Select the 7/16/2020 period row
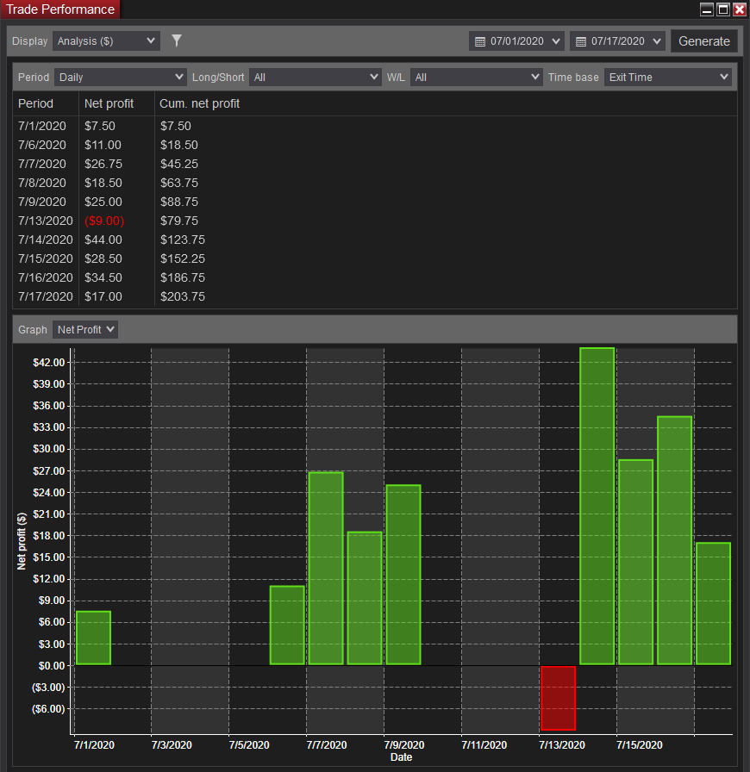This screenshot has height=772, width=750. (x=374, y=277)
